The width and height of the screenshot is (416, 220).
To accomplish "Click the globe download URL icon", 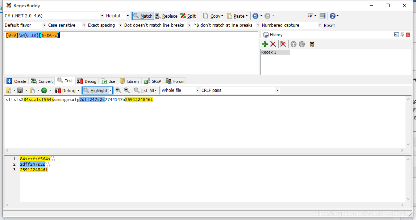I will click(x=44, y=90).
